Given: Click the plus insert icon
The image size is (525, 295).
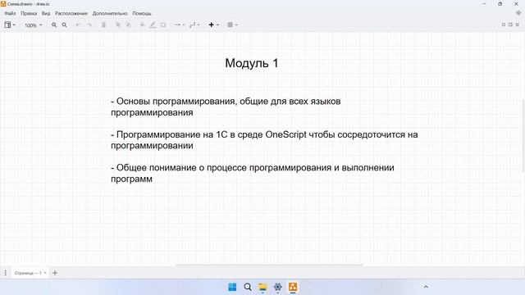Looking at the screenshot, I should [212, 25].
